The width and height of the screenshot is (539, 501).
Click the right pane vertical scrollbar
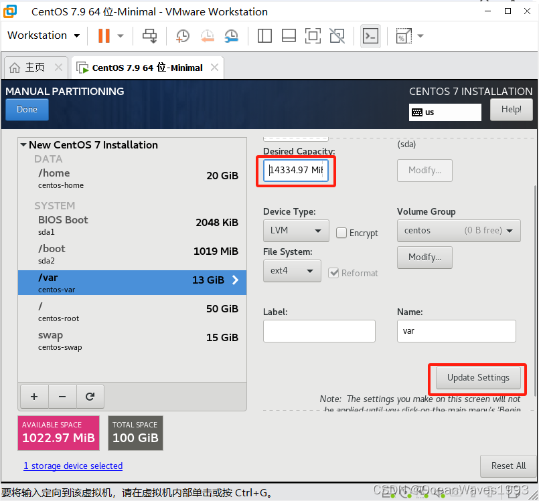[535, 292]
